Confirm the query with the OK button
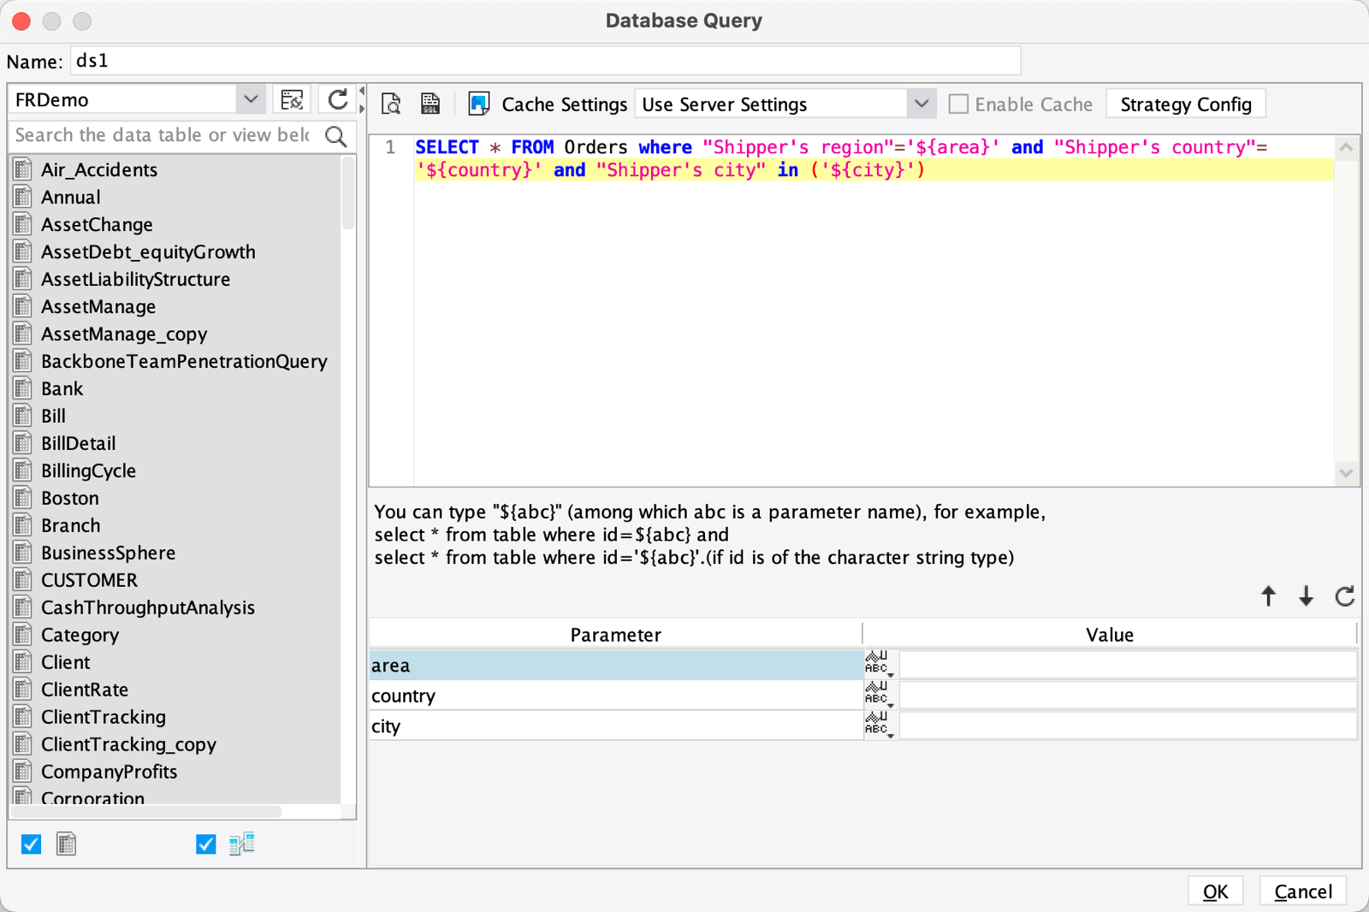This screenshot has height=912, width=1369. (x=1215, y=890)
